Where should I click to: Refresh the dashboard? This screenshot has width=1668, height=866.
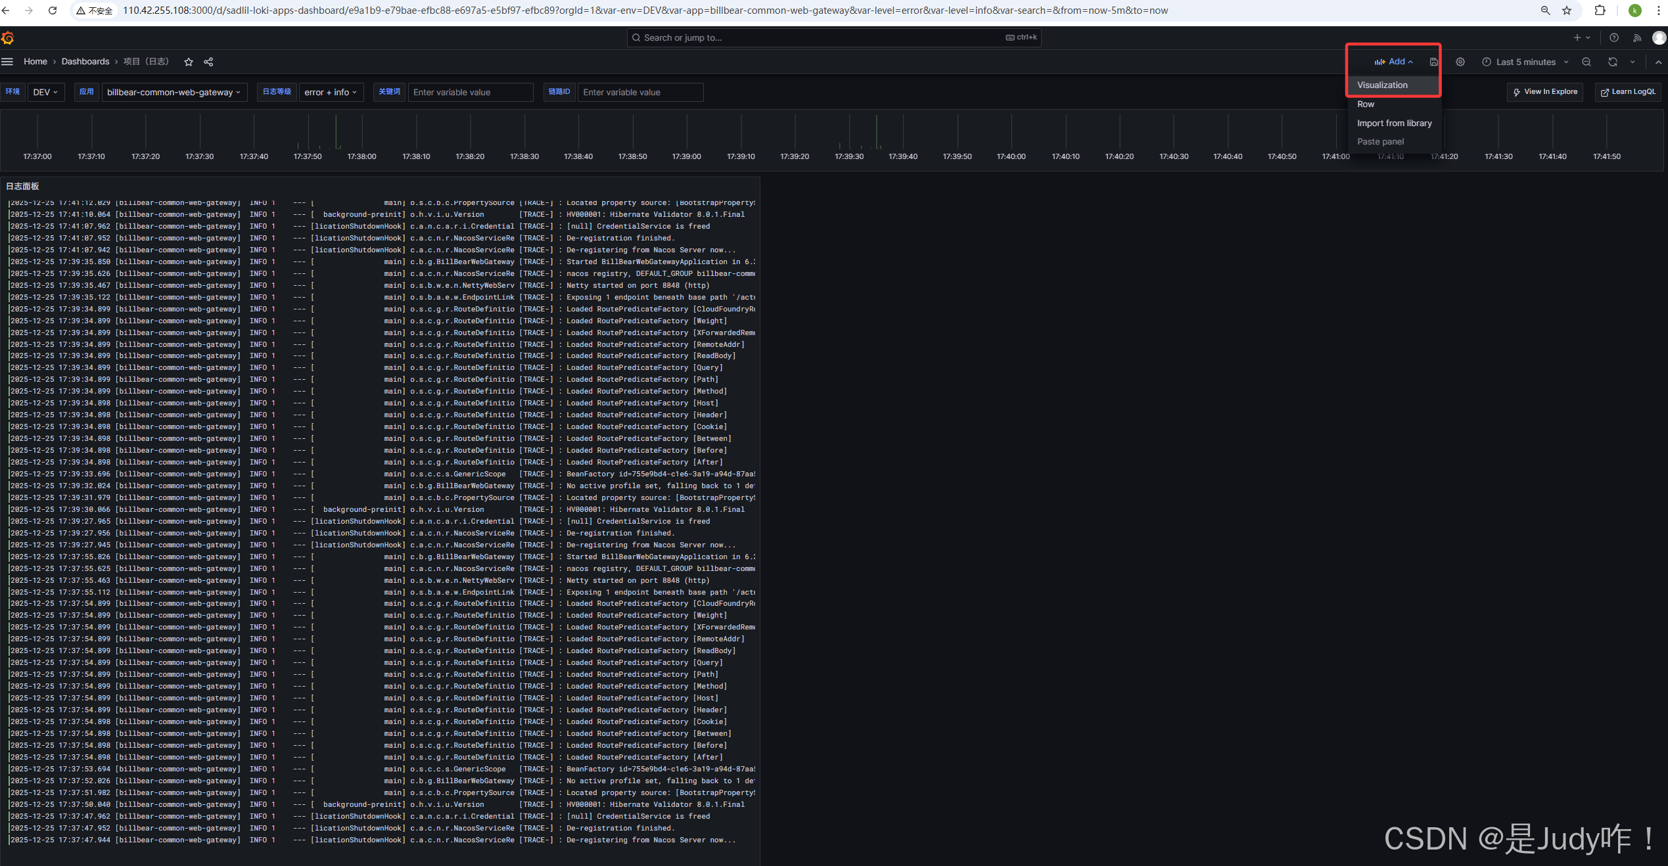click(x=1613, y=62)
